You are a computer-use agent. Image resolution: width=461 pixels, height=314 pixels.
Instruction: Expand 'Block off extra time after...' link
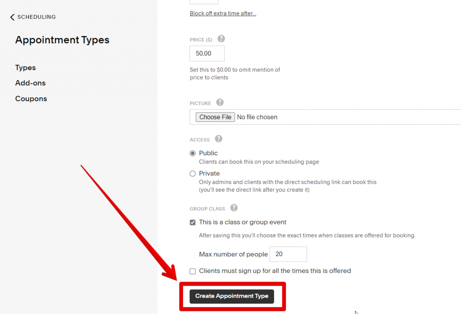(223, 13)
